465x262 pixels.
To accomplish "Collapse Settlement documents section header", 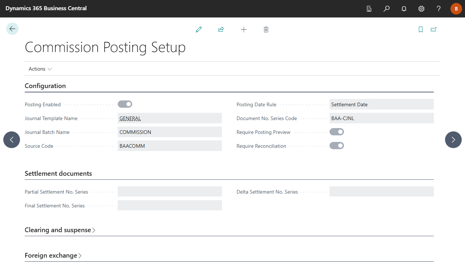I will click(x=58, y=174).
